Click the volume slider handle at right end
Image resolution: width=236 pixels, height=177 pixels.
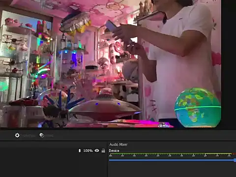(235, 160)
